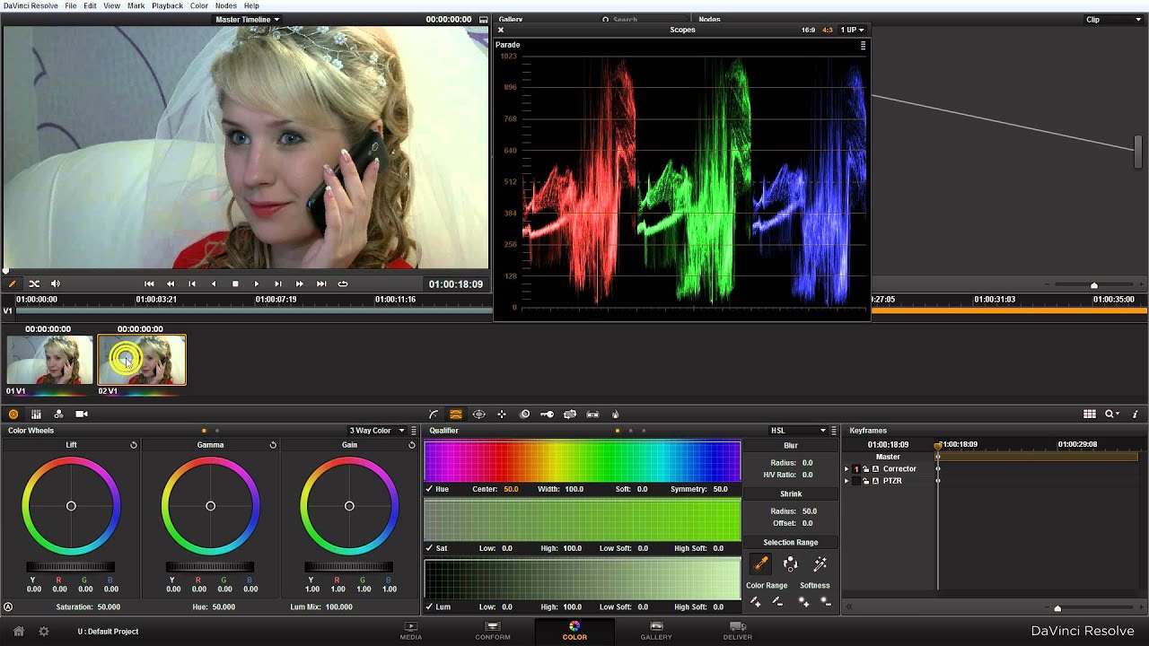Toggle loop playback in the viewer
The width and height of the screenshot is (1149, 646).
pyautogui.click(x=343, y=284)
